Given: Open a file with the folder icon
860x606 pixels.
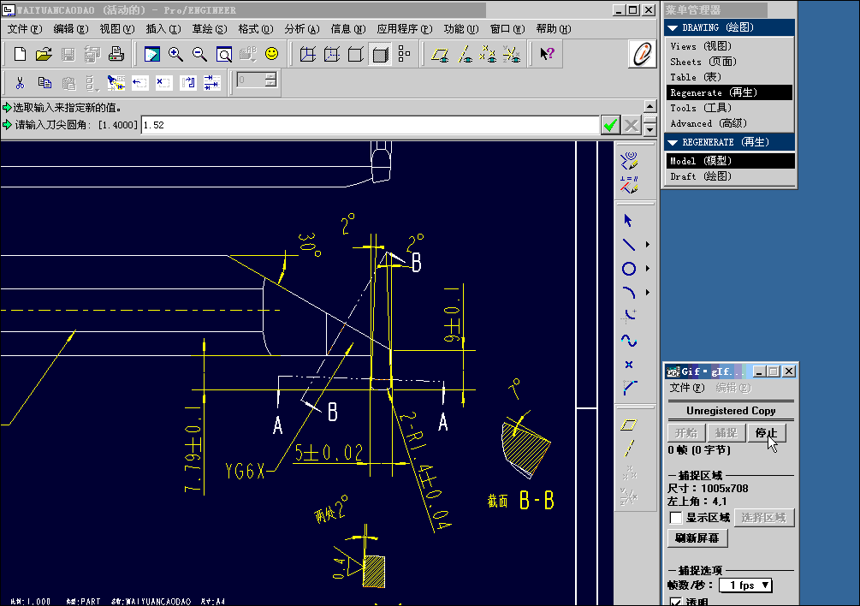Looking at the screenshot, I should (44, 54).
